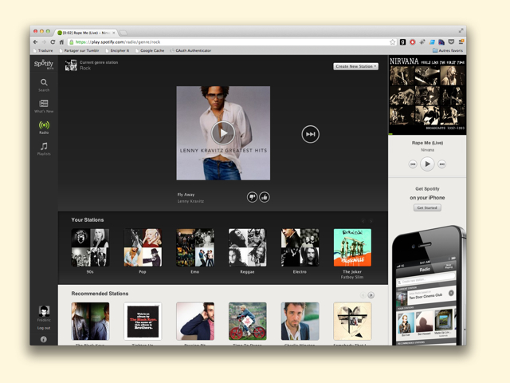
Task: Click the play.spotify.com address bar
Action: click(228, 42)
